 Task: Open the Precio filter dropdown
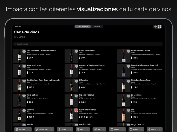(x=155, y=129)
